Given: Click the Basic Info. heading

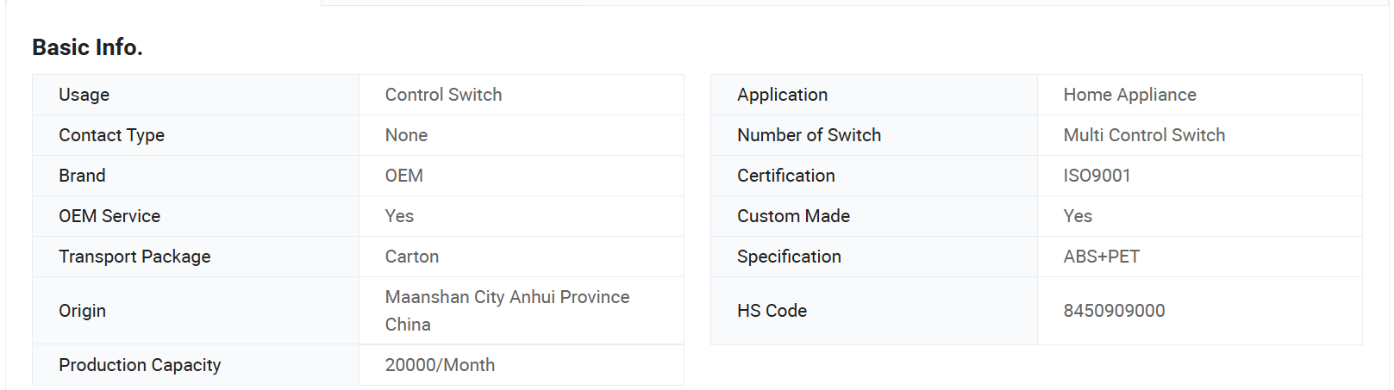Looking at the screenshot, I should pyautogui.click(x=87, y=47).
